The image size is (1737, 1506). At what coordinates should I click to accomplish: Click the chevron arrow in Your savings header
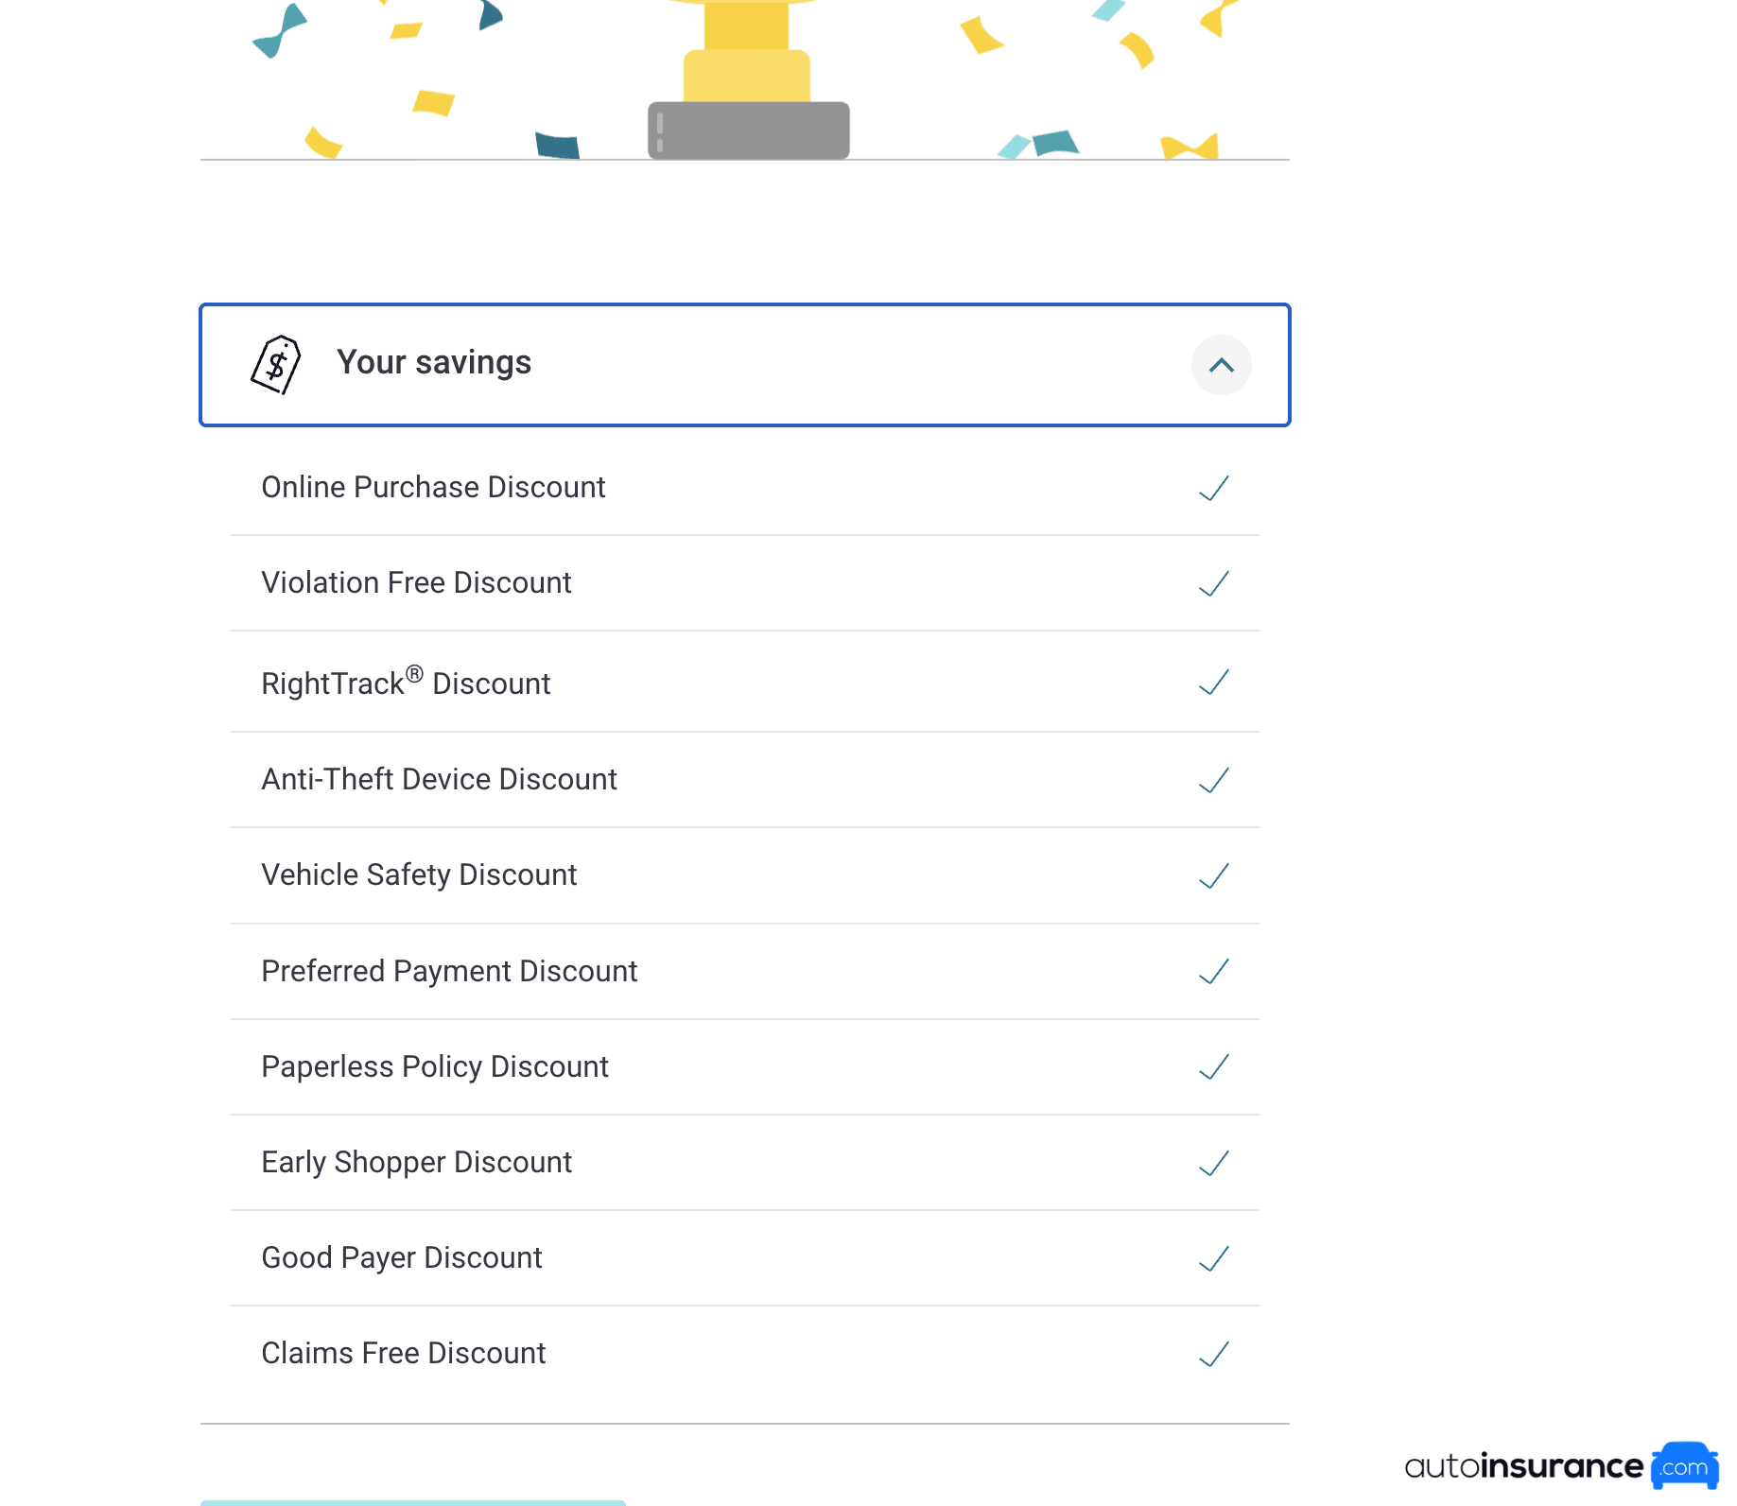(x=1222, y=365)
